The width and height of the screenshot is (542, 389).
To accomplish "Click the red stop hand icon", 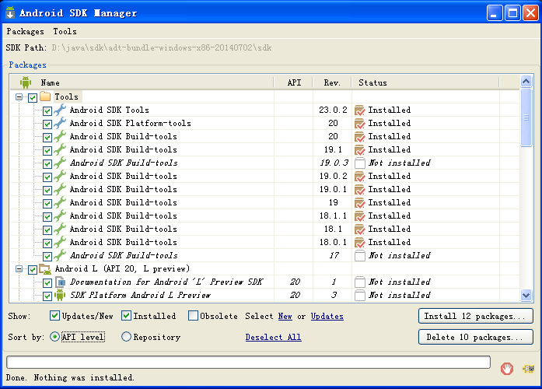I will click(507, 369).
